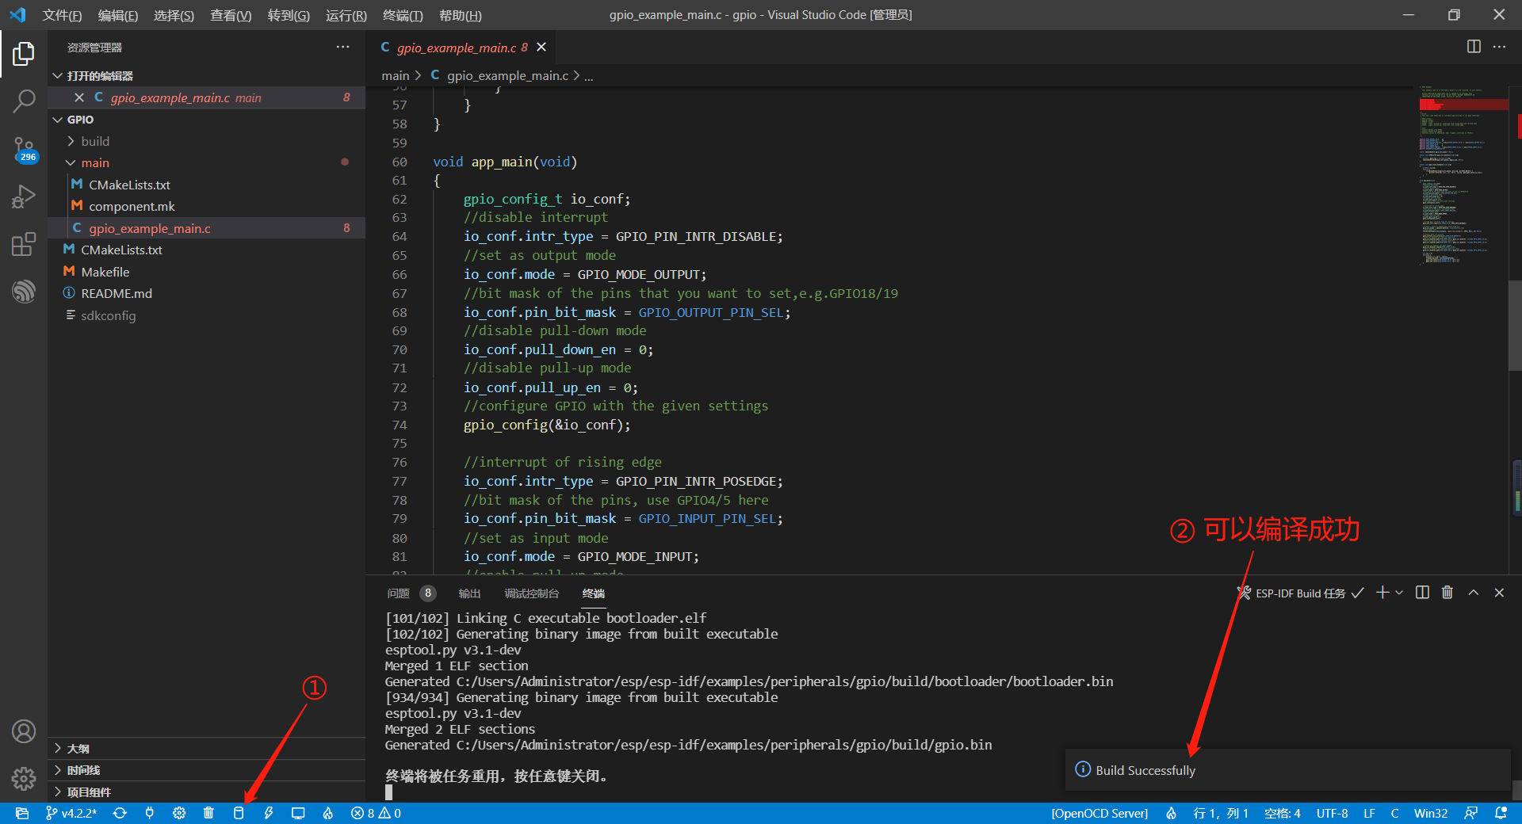The image size is (1522, 824).
Task: Open Source Control showing 296 changes
Action: [24, 148]
